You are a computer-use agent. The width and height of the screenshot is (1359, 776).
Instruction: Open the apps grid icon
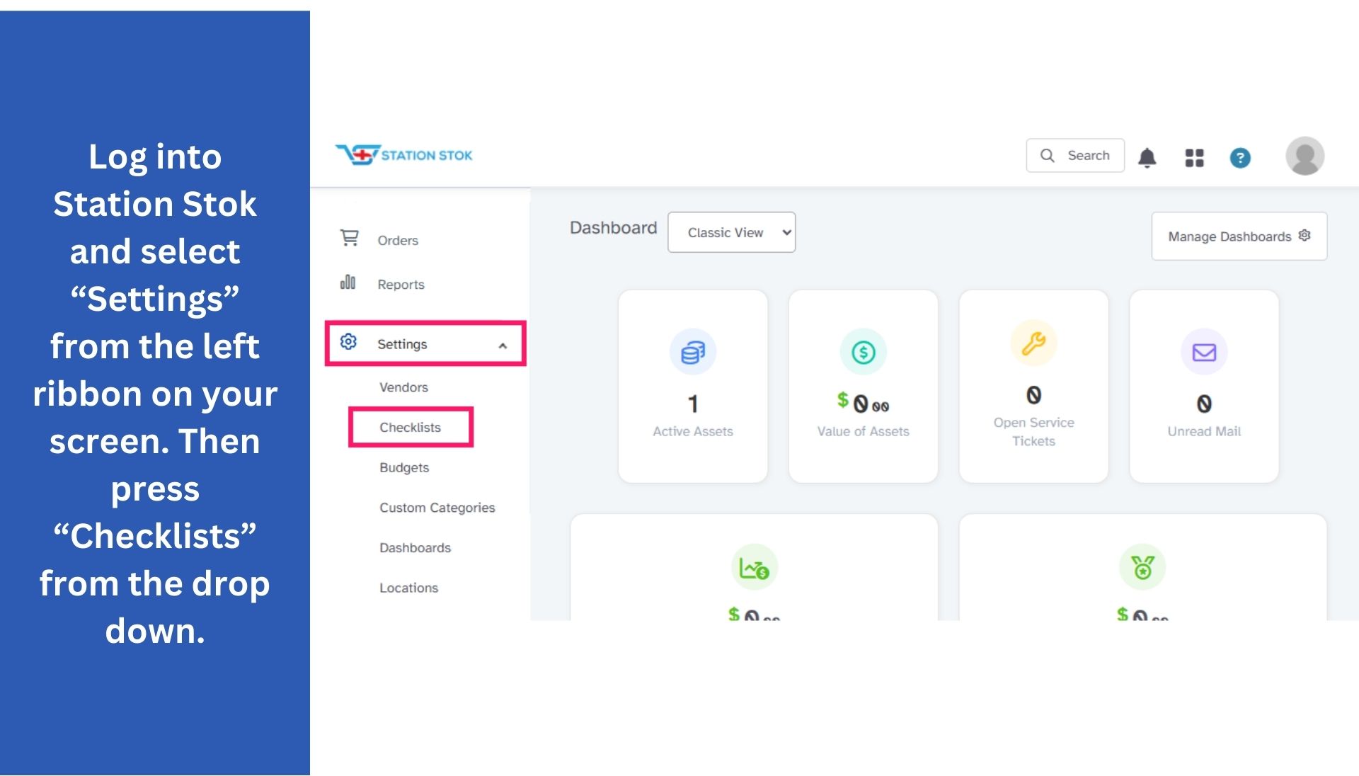(1194, 157)
